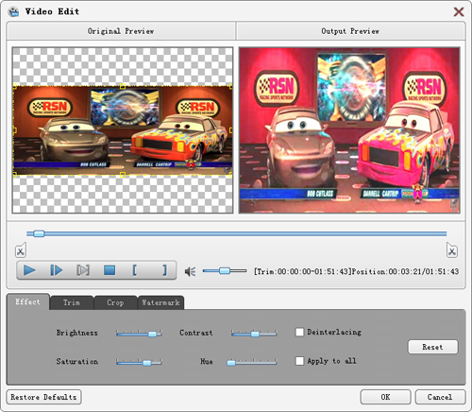Open the Crop tab

click(115, 302)
